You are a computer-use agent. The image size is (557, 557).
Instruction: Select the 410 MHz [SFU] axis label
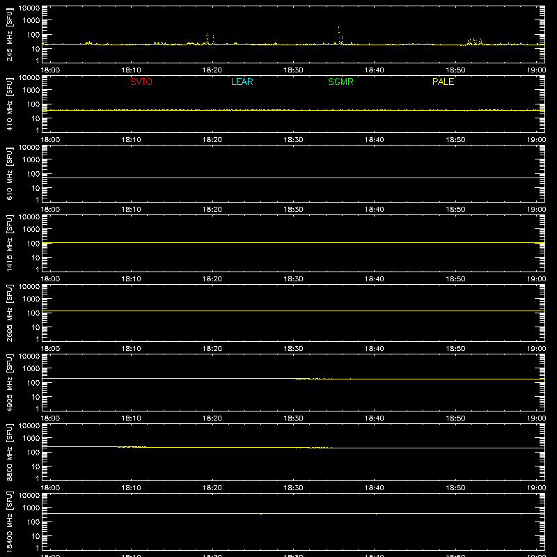pos(9,104)
